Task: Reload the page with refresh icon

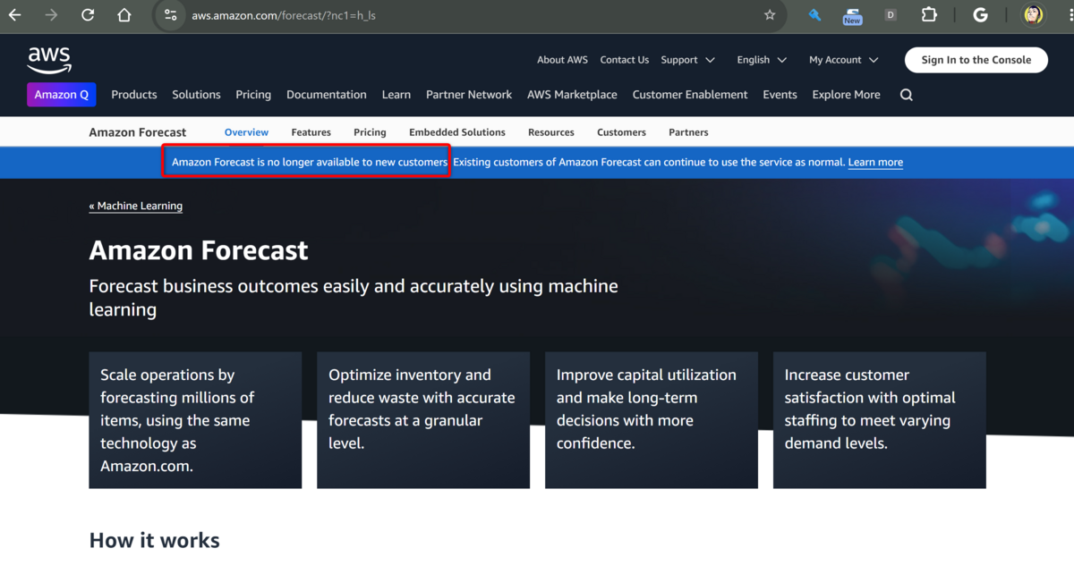Action: (x=88, y=15)
